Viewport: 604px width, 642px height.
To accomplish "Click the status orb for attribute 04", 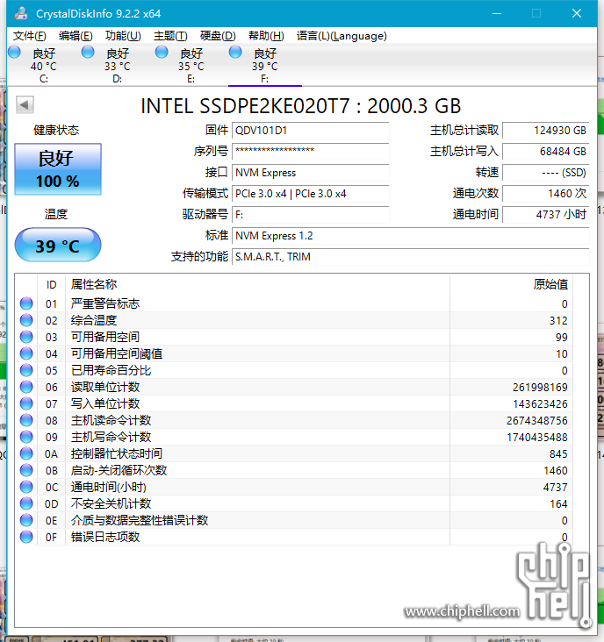I will 26,353.
